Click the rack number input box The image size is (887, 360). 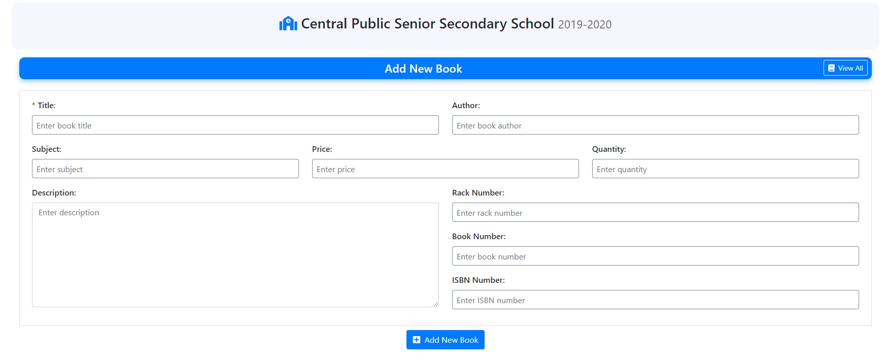click(656, 212)
